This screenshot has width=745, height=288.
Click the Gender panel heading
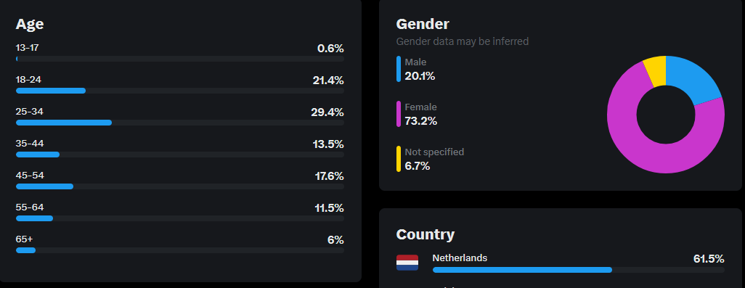tap(423, 24)
